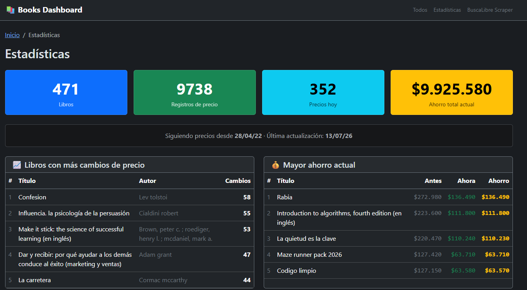Click the Antes column header
The height and width of the screenshot is (290, 527).
[x=433, y=181]
